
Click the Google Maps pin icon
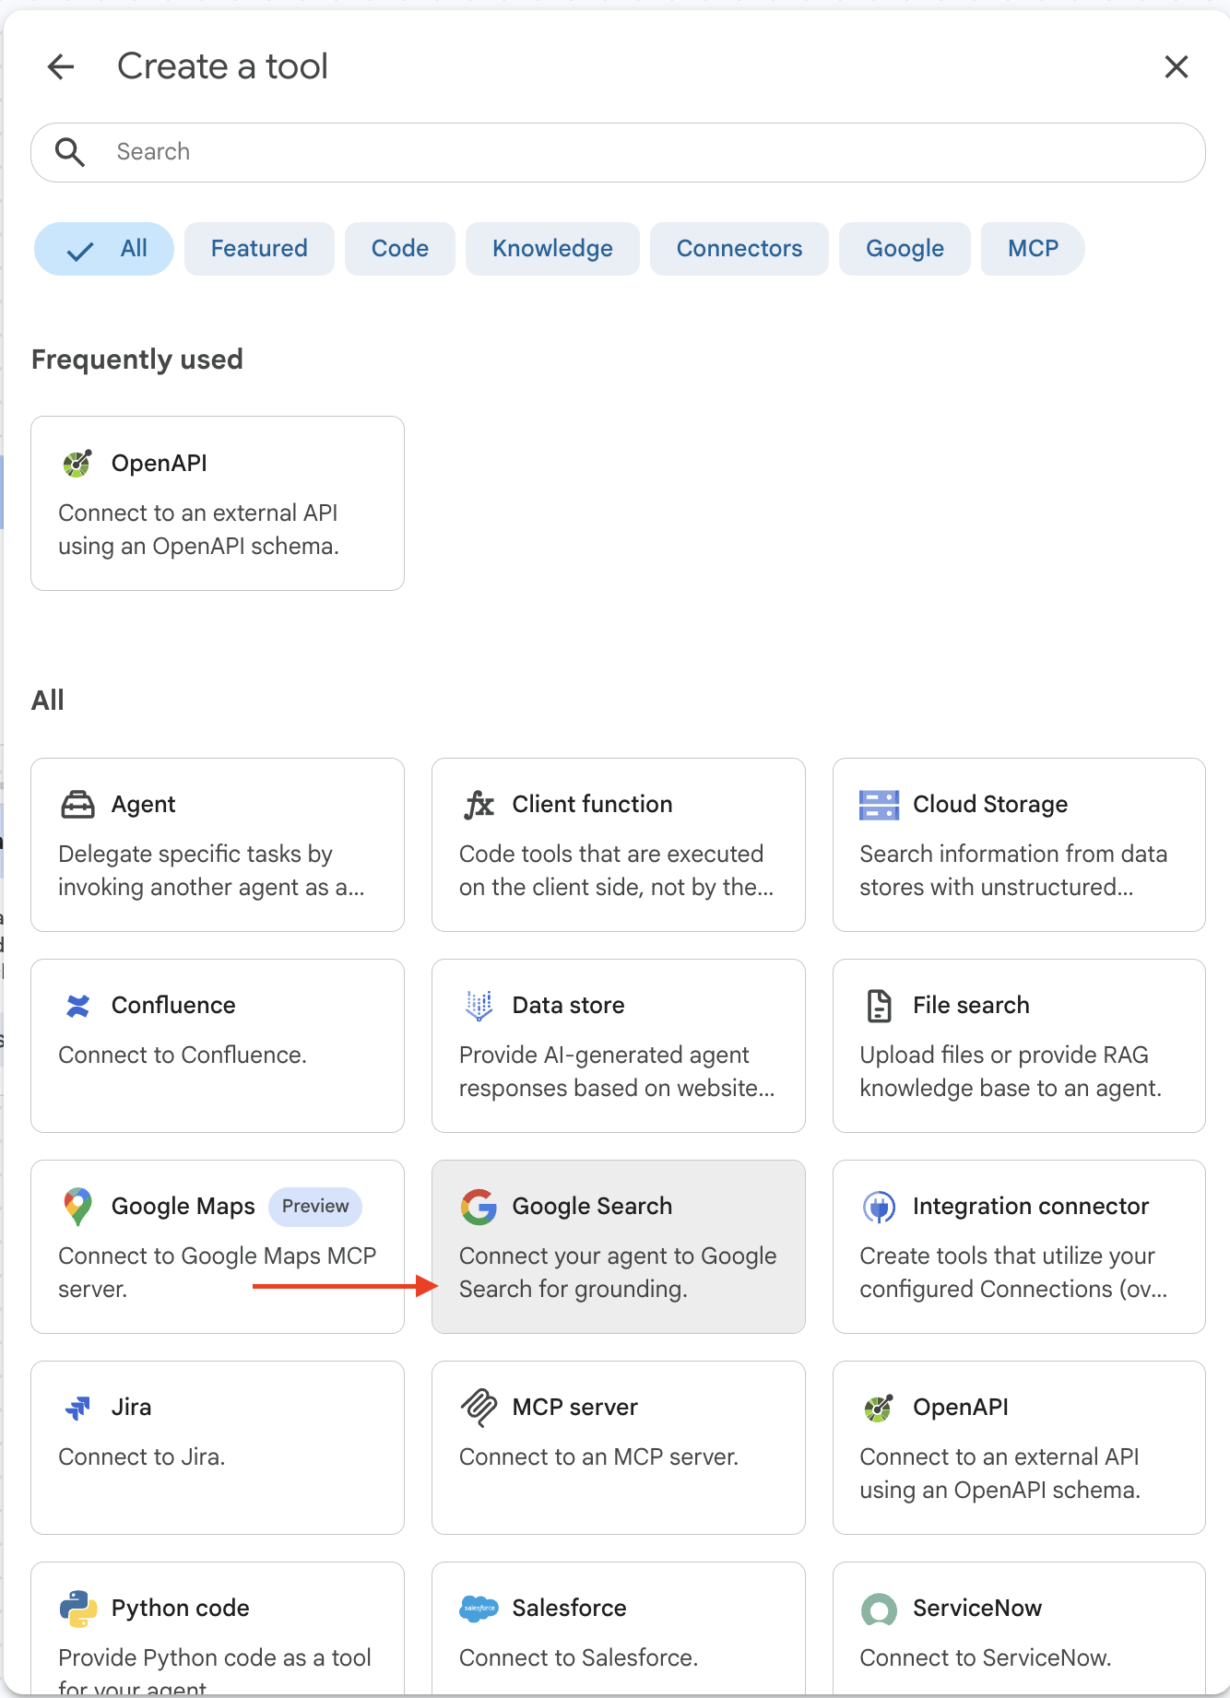[77, 1207]
